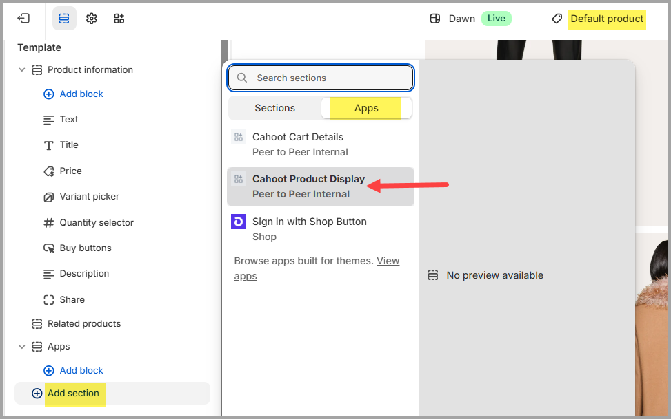Click the tag icon beside Default product
The height and width of the screenshot is (419, 671).
(x=557, y=19)
